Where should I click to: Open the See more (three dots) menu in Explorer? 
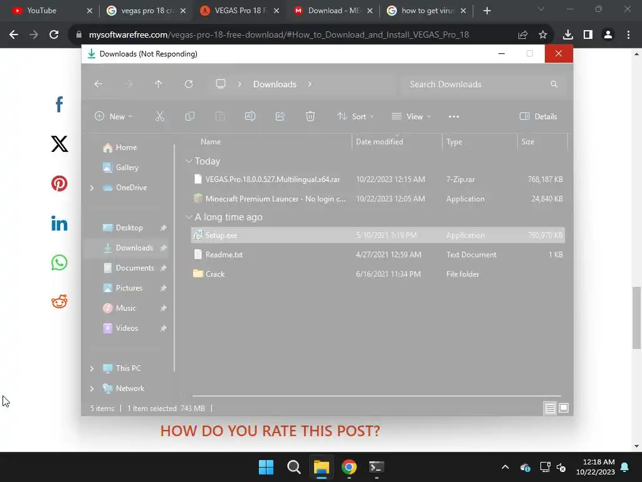coord(454,116)
